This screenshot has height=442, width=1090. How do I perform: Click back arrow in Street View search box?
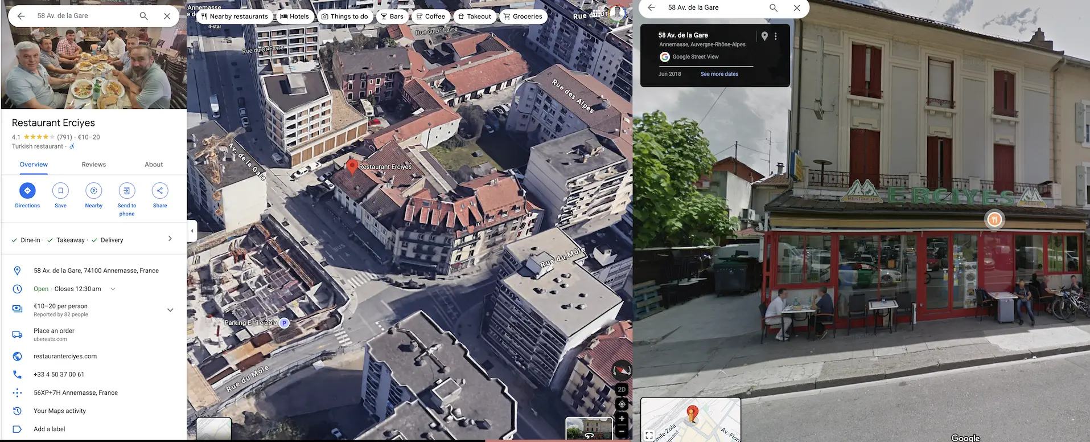click(x=651, y=8)
